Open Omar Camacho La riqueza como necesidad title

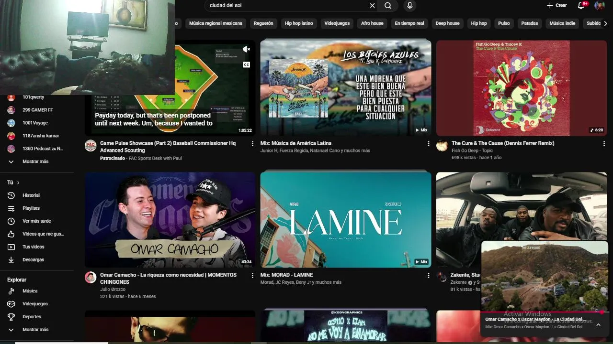168,279
